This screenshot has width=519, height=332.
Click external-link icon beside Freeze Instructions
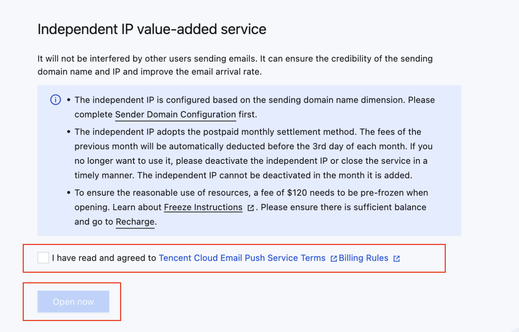click(251, 208)
